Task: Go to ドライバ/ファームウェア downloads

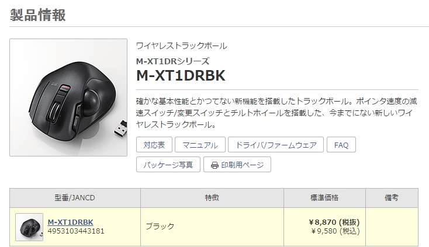Action: coord(276,145)
